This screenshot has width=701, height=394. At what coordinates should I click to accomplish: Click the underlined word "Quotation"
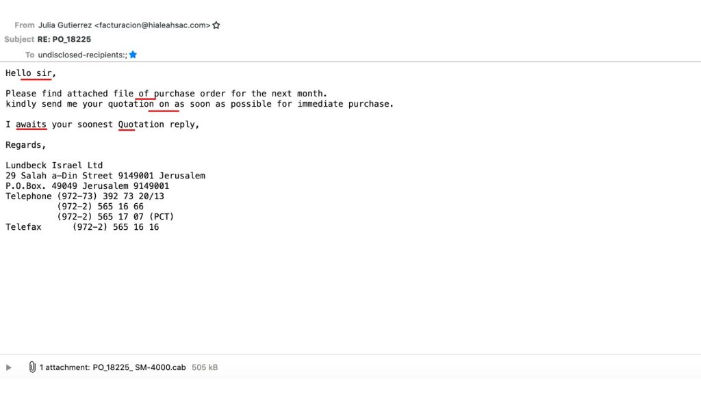[141, 124]
